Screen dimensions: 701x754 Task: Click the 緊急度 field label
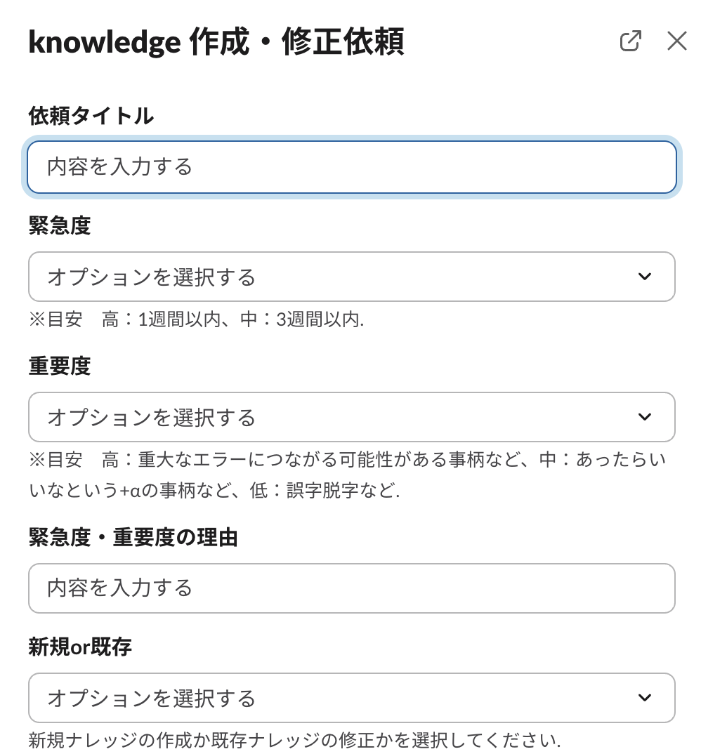pos(60,225)
